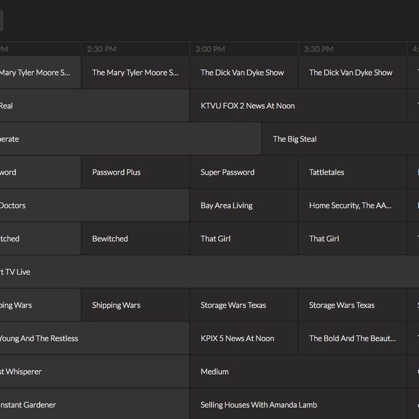Open The Mary Tyler Moore Show at 2:30 PM
The image size is (419, 419).
coord(136,72)
